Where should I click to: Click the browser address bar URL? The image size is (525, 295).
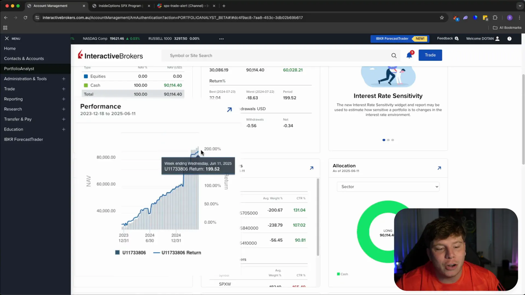173,18
